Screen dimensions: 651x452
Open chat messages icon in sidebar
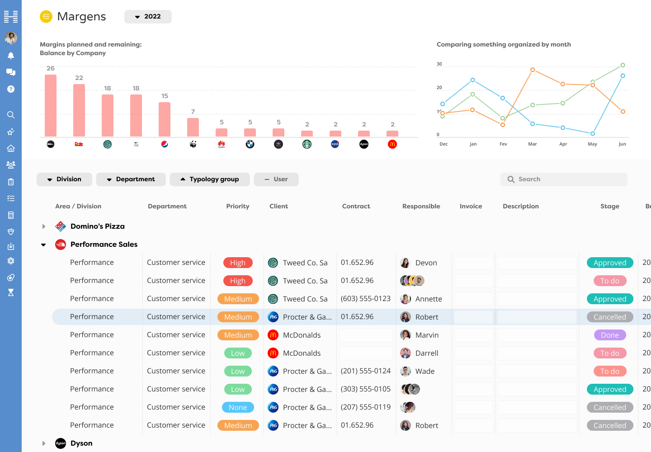11,72
